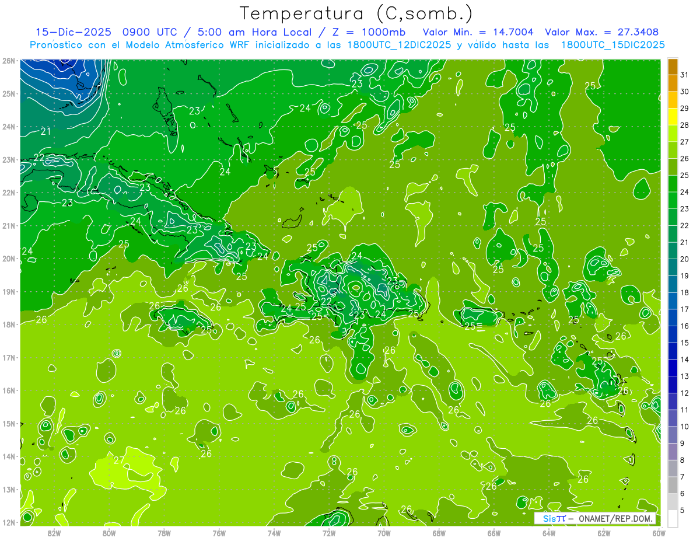Click the dark blue color bar segment between 13 and 14
Viewport: 700px width, 541px height.
pos(673,368)
